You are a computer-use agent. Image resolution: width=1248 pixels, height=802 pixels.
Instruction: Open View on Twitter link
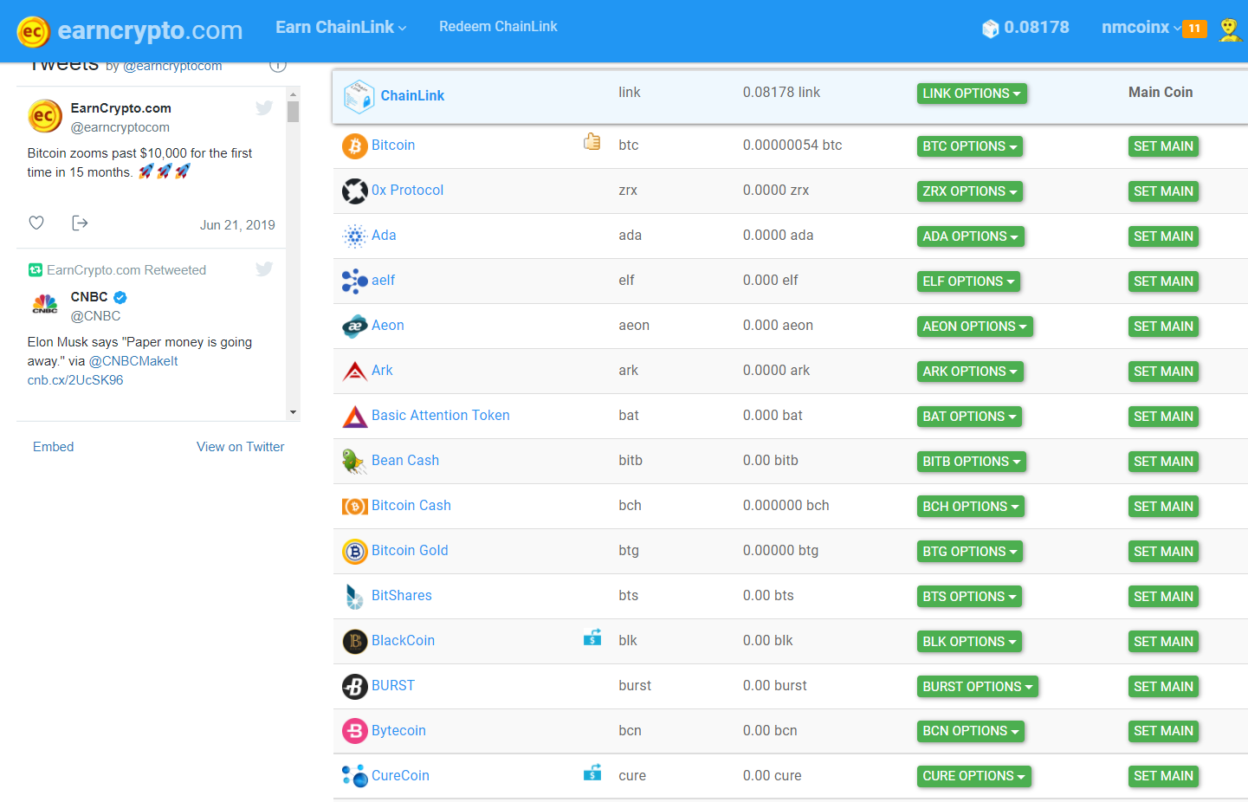click(241, 447)
